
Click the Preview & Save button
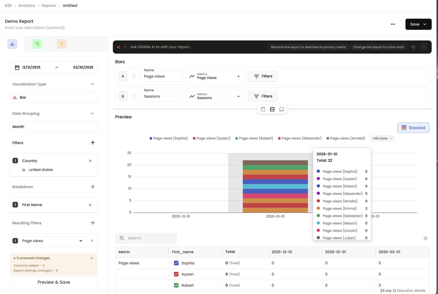click(54, 282)
